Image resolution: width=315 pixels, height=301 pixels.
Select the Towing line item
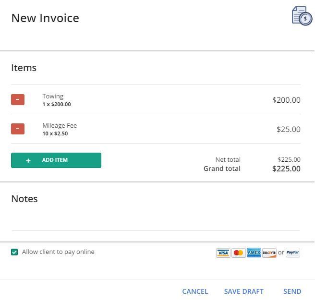[156, 99]
